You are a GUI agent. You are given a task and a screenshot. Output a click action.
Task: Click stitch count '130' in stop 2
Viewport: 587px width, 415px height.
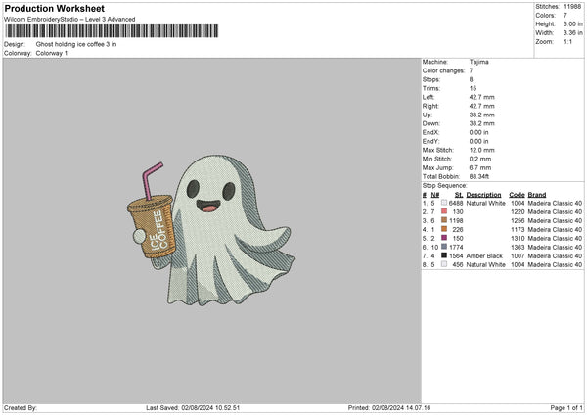458,212
